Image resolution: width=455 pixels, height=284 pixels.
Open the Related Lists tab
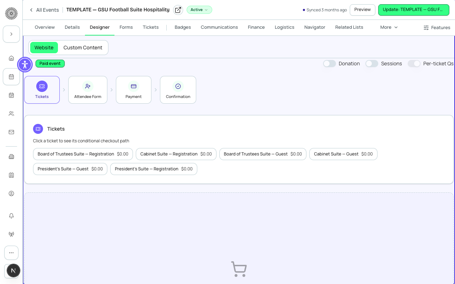[x=349, y=27]
